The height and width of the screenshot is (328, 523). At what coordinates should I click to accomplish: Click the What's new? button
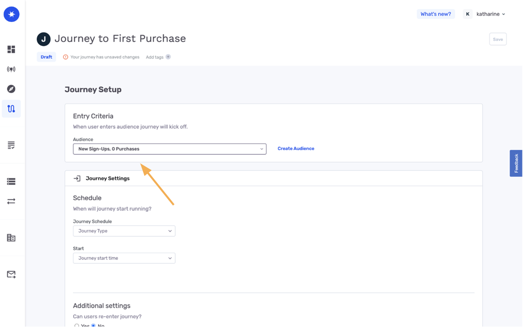[436, 14]
